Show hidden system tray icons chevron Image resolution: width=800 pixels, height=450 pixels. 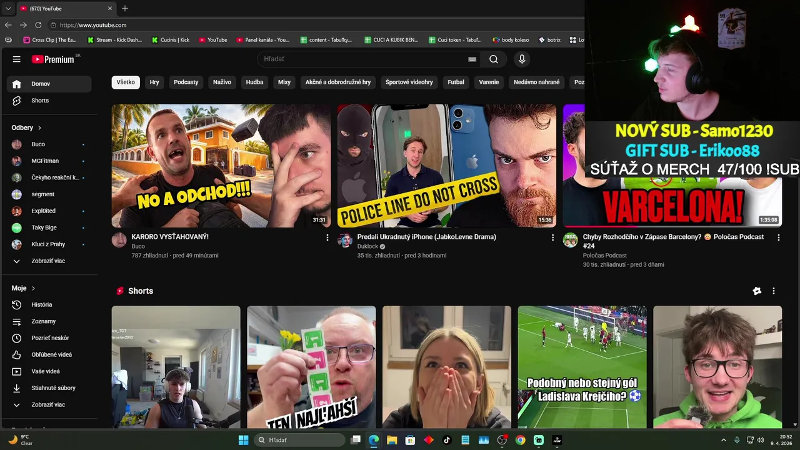724,440
